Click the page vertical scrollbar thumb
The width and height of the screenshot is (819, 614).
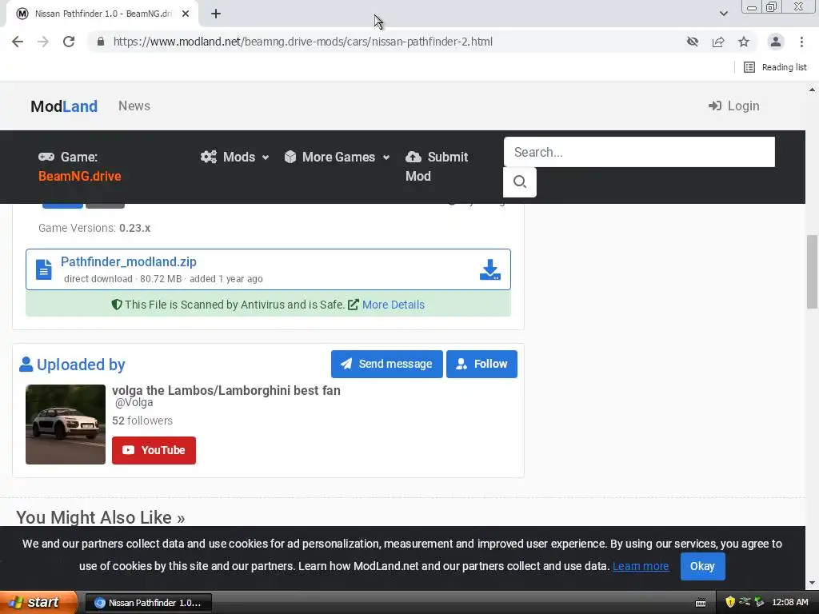click(812, 272)
